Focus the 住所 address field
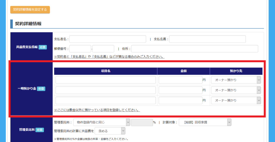This screenshot has width=275, height=142. pyautogui.click(x=195, y=48)
